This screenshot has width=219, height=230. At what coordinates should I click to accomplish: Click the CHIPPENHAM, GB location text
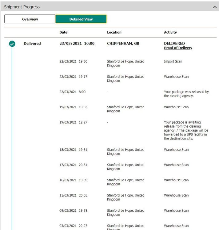(123, 44)
